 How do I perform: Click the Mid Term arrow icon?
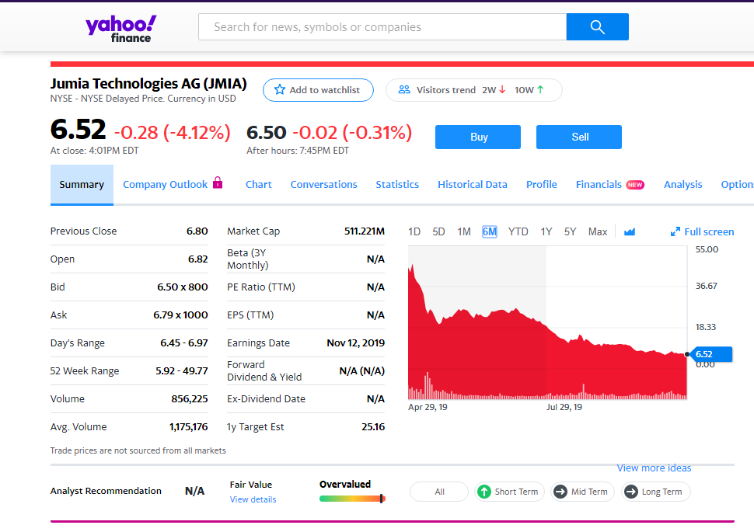click(560, 492)
